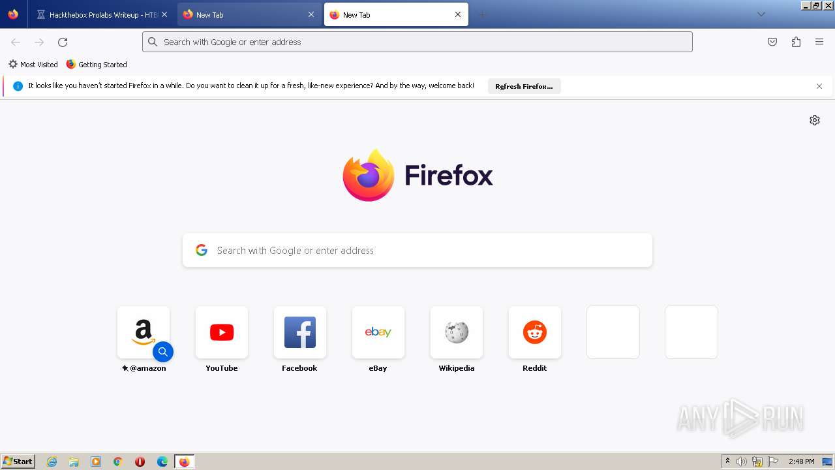
Task: Open the Firefox View pinned tab
Action: coord(13,14)
